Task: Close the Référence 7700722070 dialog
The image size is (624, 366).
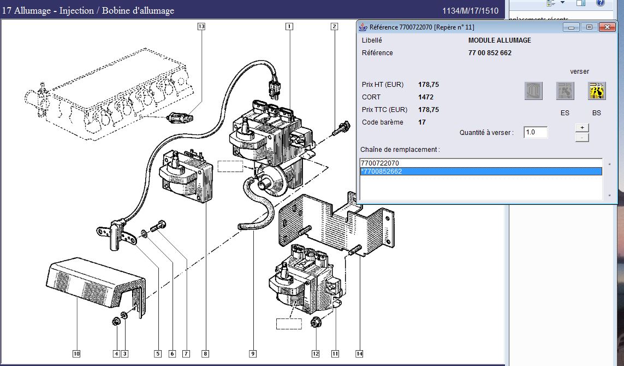Action: point(607,27)
